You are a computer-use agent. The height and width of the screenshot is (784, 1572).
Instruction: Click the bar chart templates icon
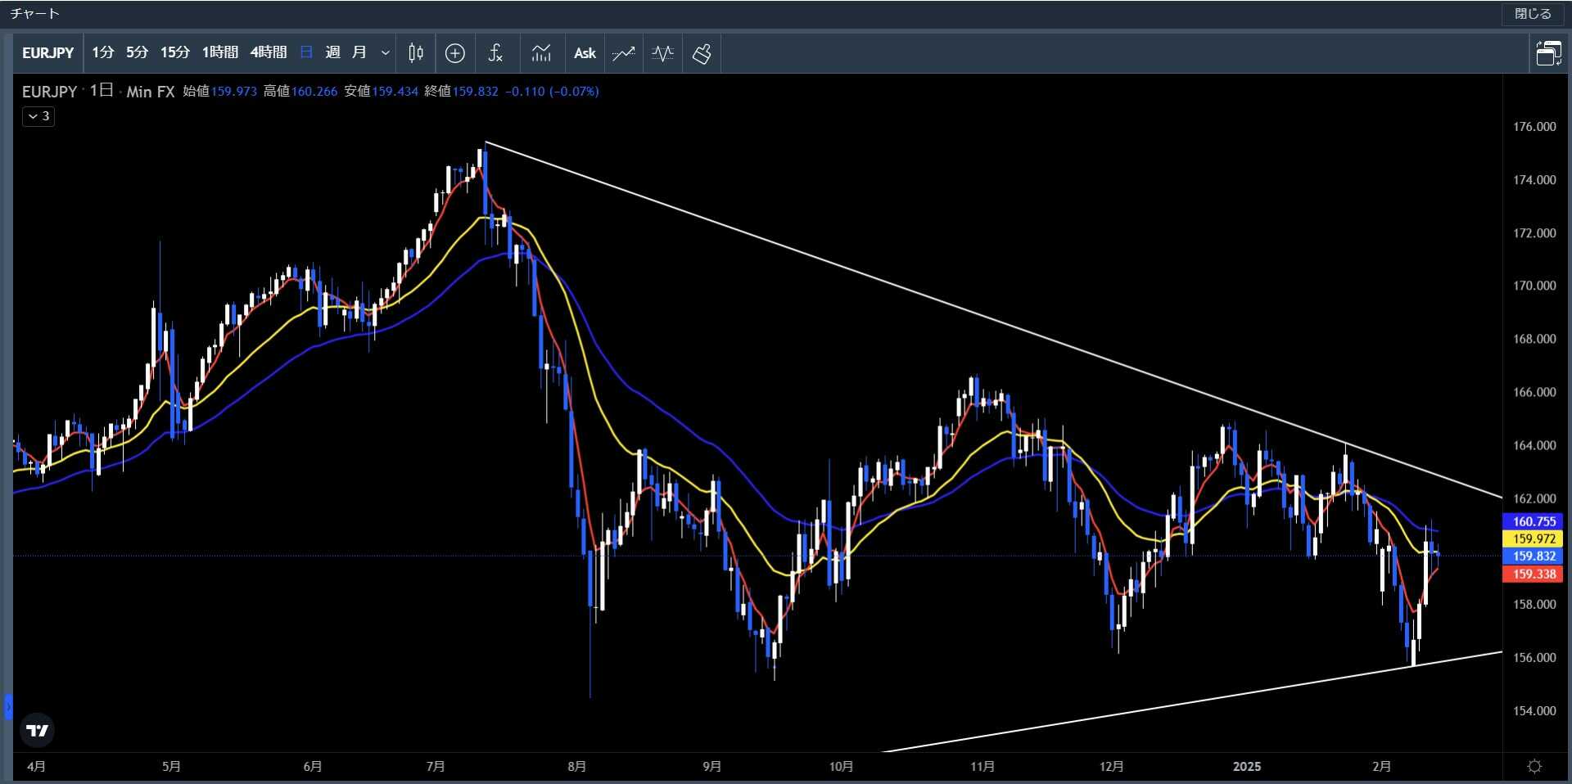pos(541,53)
